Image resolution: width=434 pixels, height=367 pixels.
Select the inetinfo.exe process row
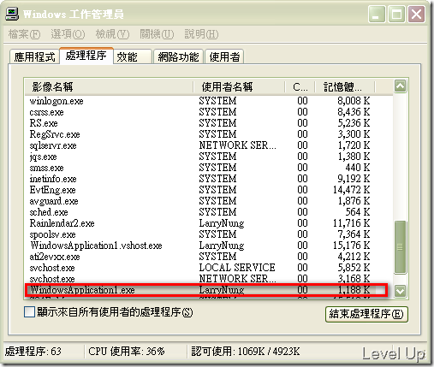(209, 179)
